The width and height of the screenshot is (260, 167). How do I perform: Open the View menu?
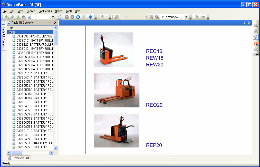point(21,11)
